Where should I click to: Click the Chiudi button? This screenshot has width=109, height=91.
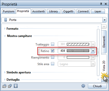(97, 86)
